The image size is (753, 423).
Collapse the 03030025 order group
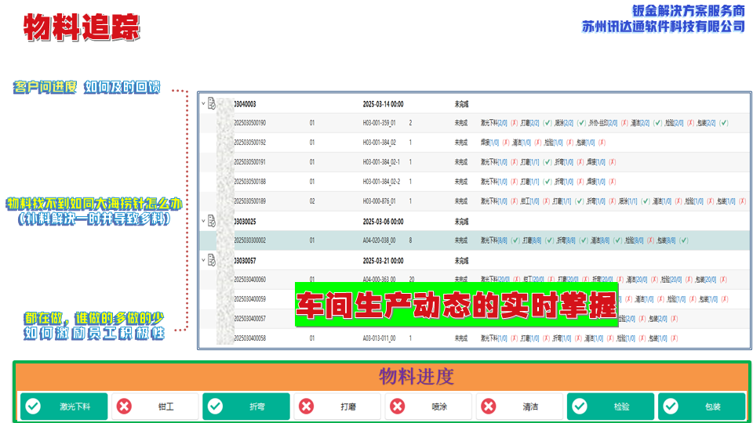pos(202,221)
